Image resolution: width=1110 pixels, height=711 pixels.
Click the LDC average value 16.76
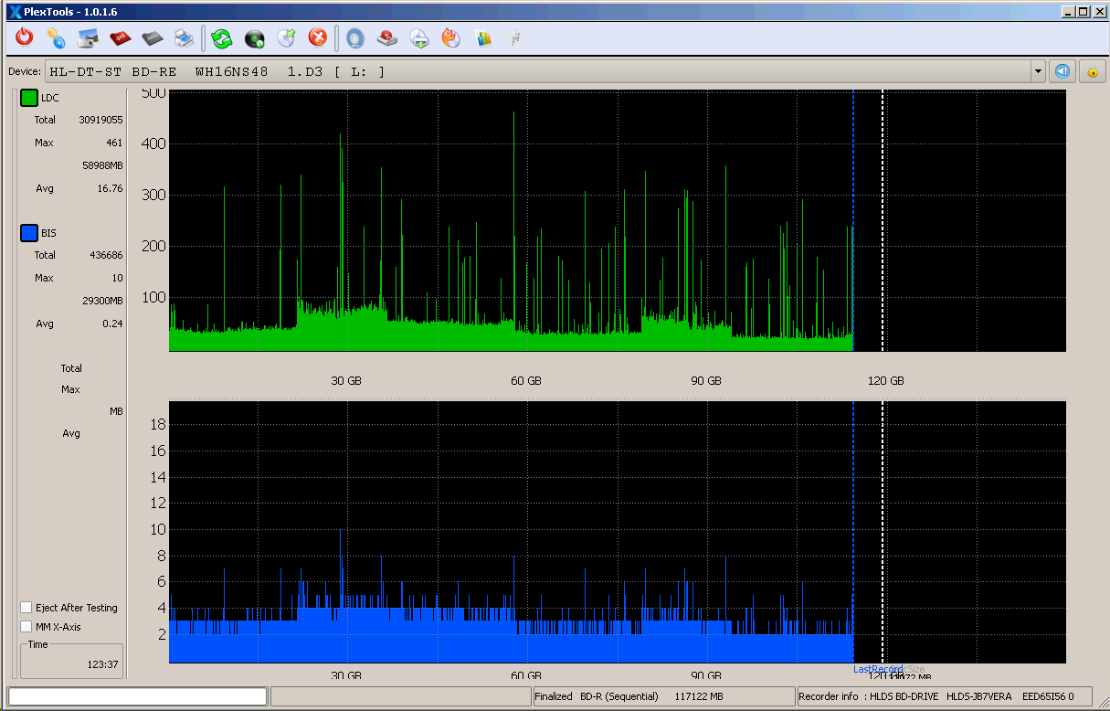110,188
